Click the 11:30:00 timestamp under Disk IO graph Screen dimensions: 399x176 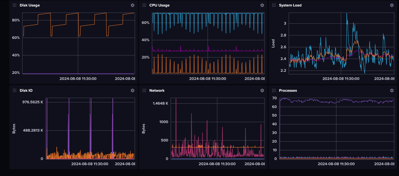coord(90,164)
